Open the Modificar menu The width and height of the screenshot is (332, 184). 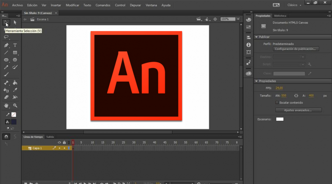tap(73, 5)
